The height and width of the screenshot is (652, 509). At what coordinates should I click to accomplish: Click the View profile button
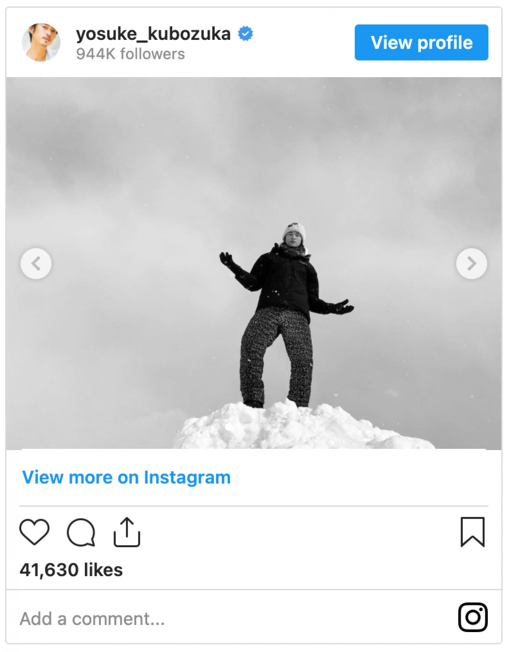click(421, 42)
